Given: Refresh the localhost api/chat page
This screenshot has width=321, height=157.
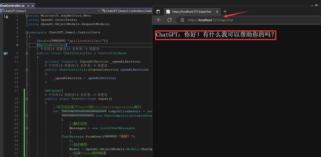Looking at the screenshot, I should (169, 20).
